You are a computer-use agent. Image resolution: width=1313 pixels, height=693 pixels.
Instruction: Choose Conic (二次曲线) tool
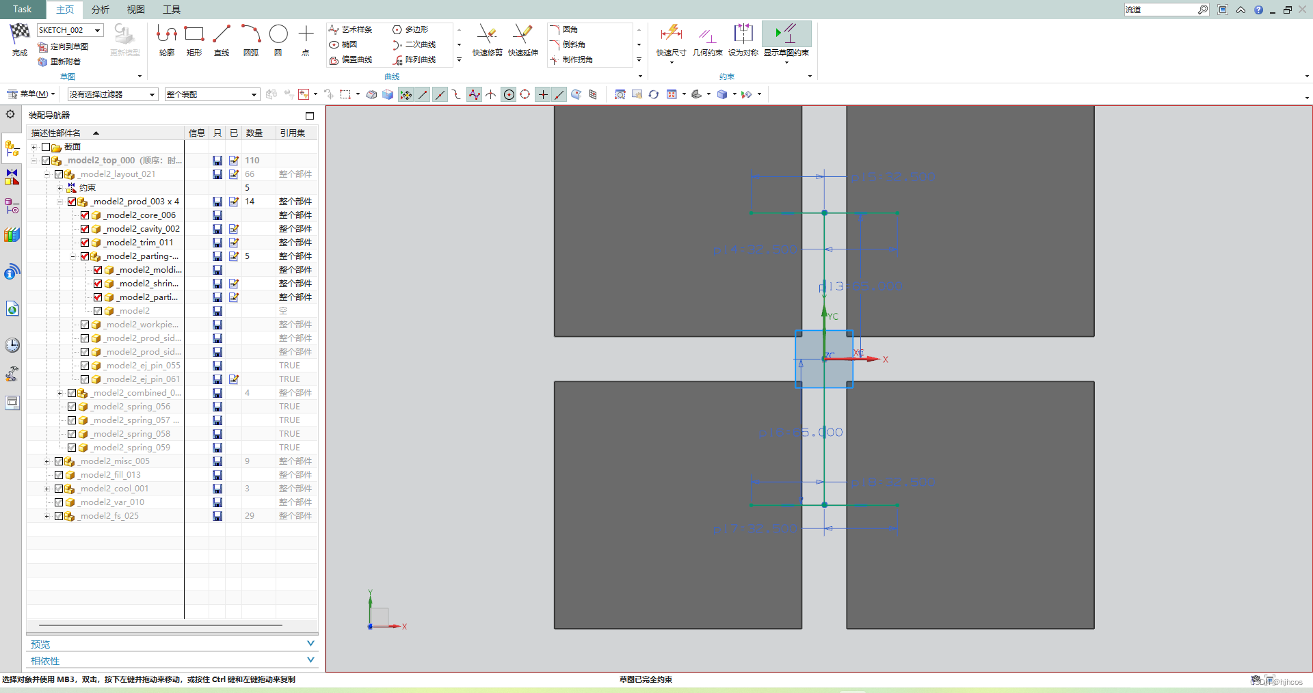click(x=414, y=44)
